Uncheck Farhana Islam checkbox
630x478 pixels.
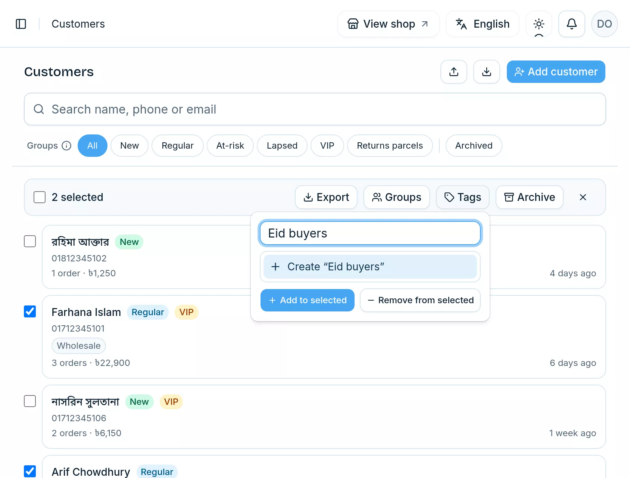point(30,311)
